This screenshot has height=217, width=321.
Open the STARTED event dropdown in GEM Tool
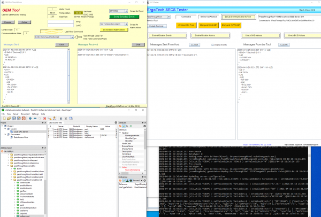coord(126,11)
